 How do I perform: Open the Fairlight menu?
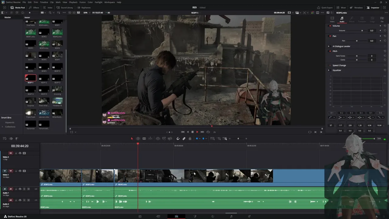tap(98, 2)
